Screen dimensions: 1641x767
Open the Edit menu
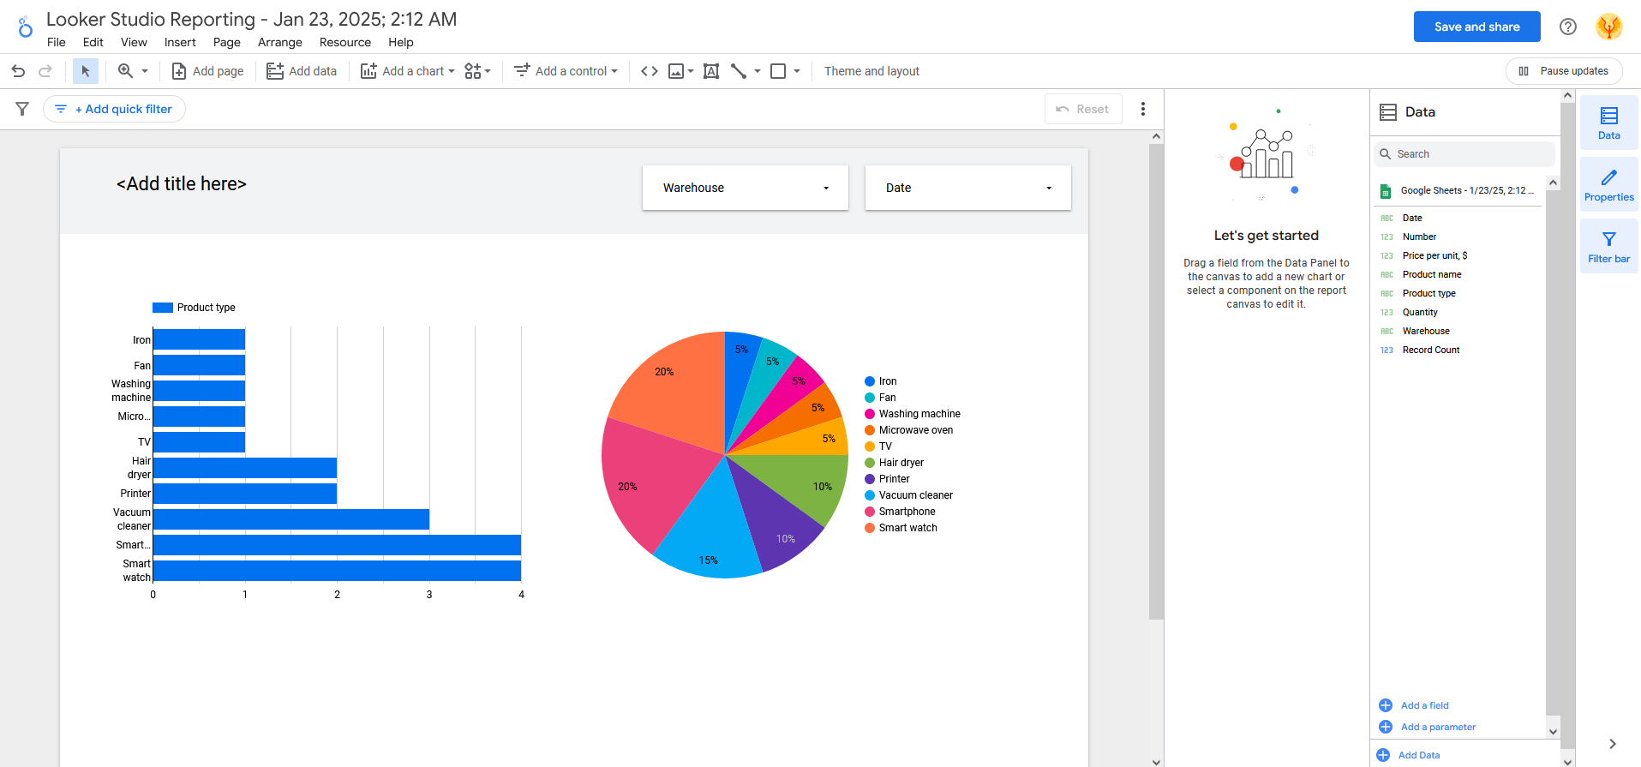click(93, 42)
